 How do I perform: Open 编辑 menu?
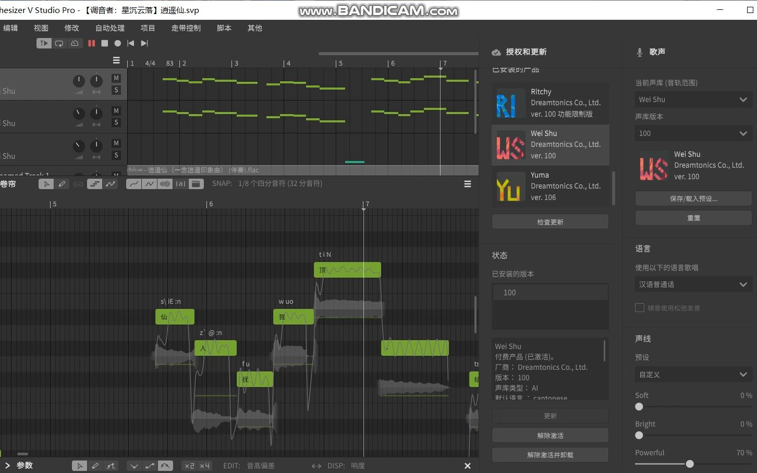tap(10, 28)
